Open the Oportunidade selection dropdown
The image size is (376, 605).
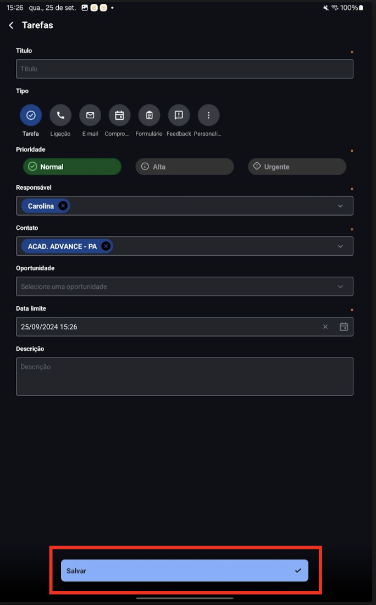point(184,287)
